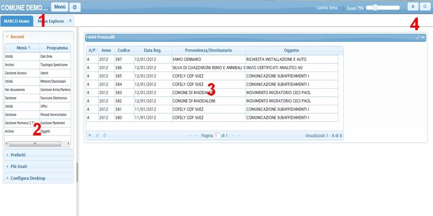Screen dimensions: 433x216
Task: Click the gear icon beside Menù button
Action: pos(75,8)
